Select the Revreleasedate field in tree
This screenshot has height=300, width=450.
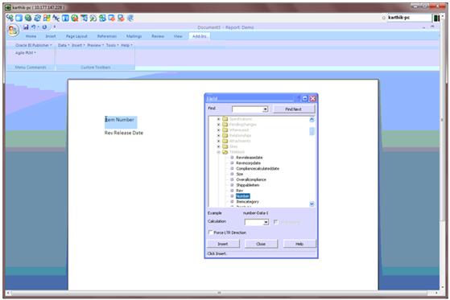[250, 158]
